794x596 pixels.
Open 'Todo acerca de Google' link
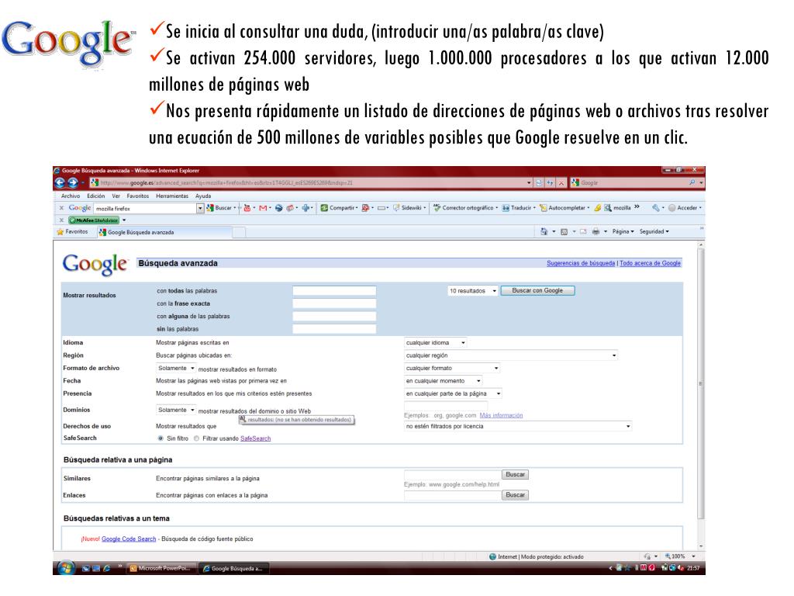651,264
